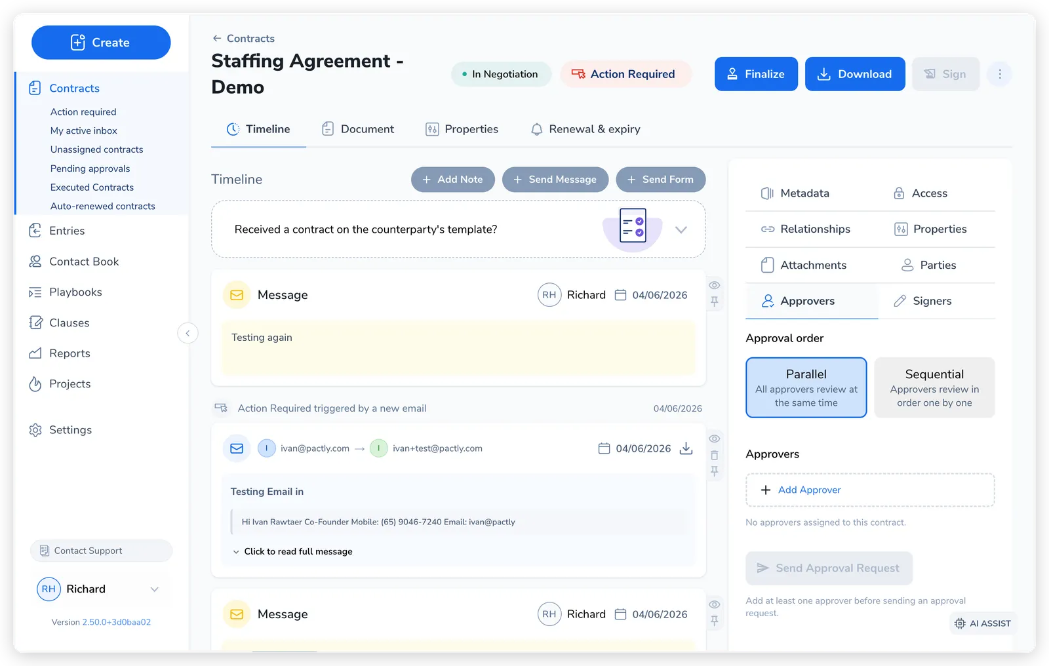Viewport: 1049px width, 666px height.
Task: Switch to the Document tab
Action: tap(358, 130)
